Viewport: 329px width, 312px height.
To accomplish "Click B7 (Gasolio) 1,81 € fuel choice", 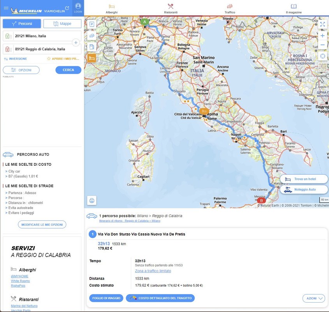I will [x=23, y=176].
